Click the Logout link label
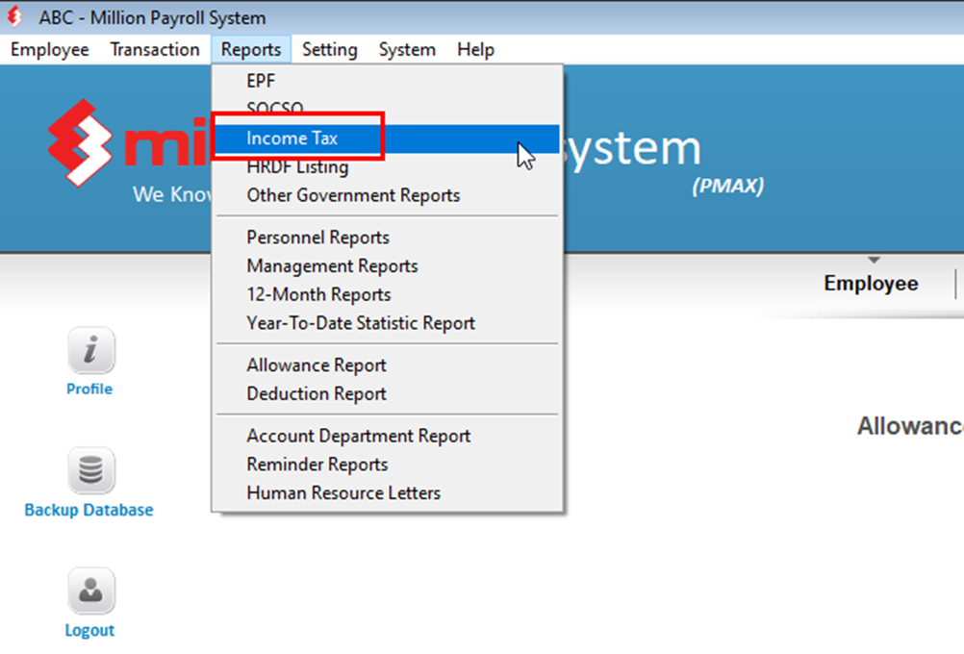The height and width of the screenshot is (654, 964). [89, 631]
